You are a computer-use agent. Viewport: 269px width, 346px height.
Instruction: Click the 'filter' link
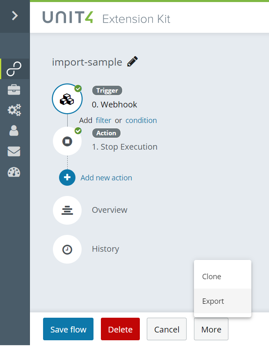pyautogui.click(x=103, y=120)
